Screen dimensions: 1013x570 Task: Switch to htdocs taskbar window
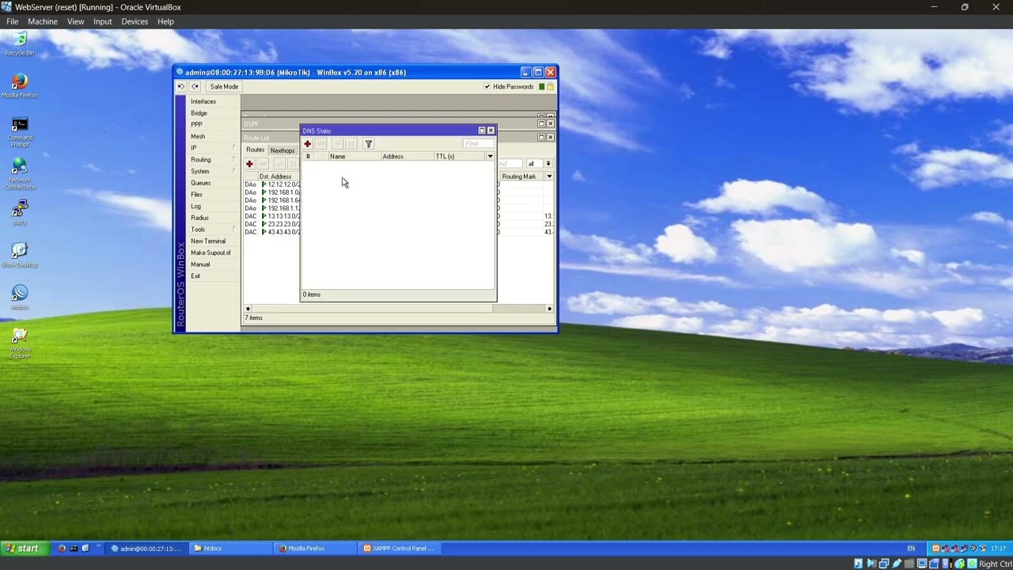tap(230, 548)
